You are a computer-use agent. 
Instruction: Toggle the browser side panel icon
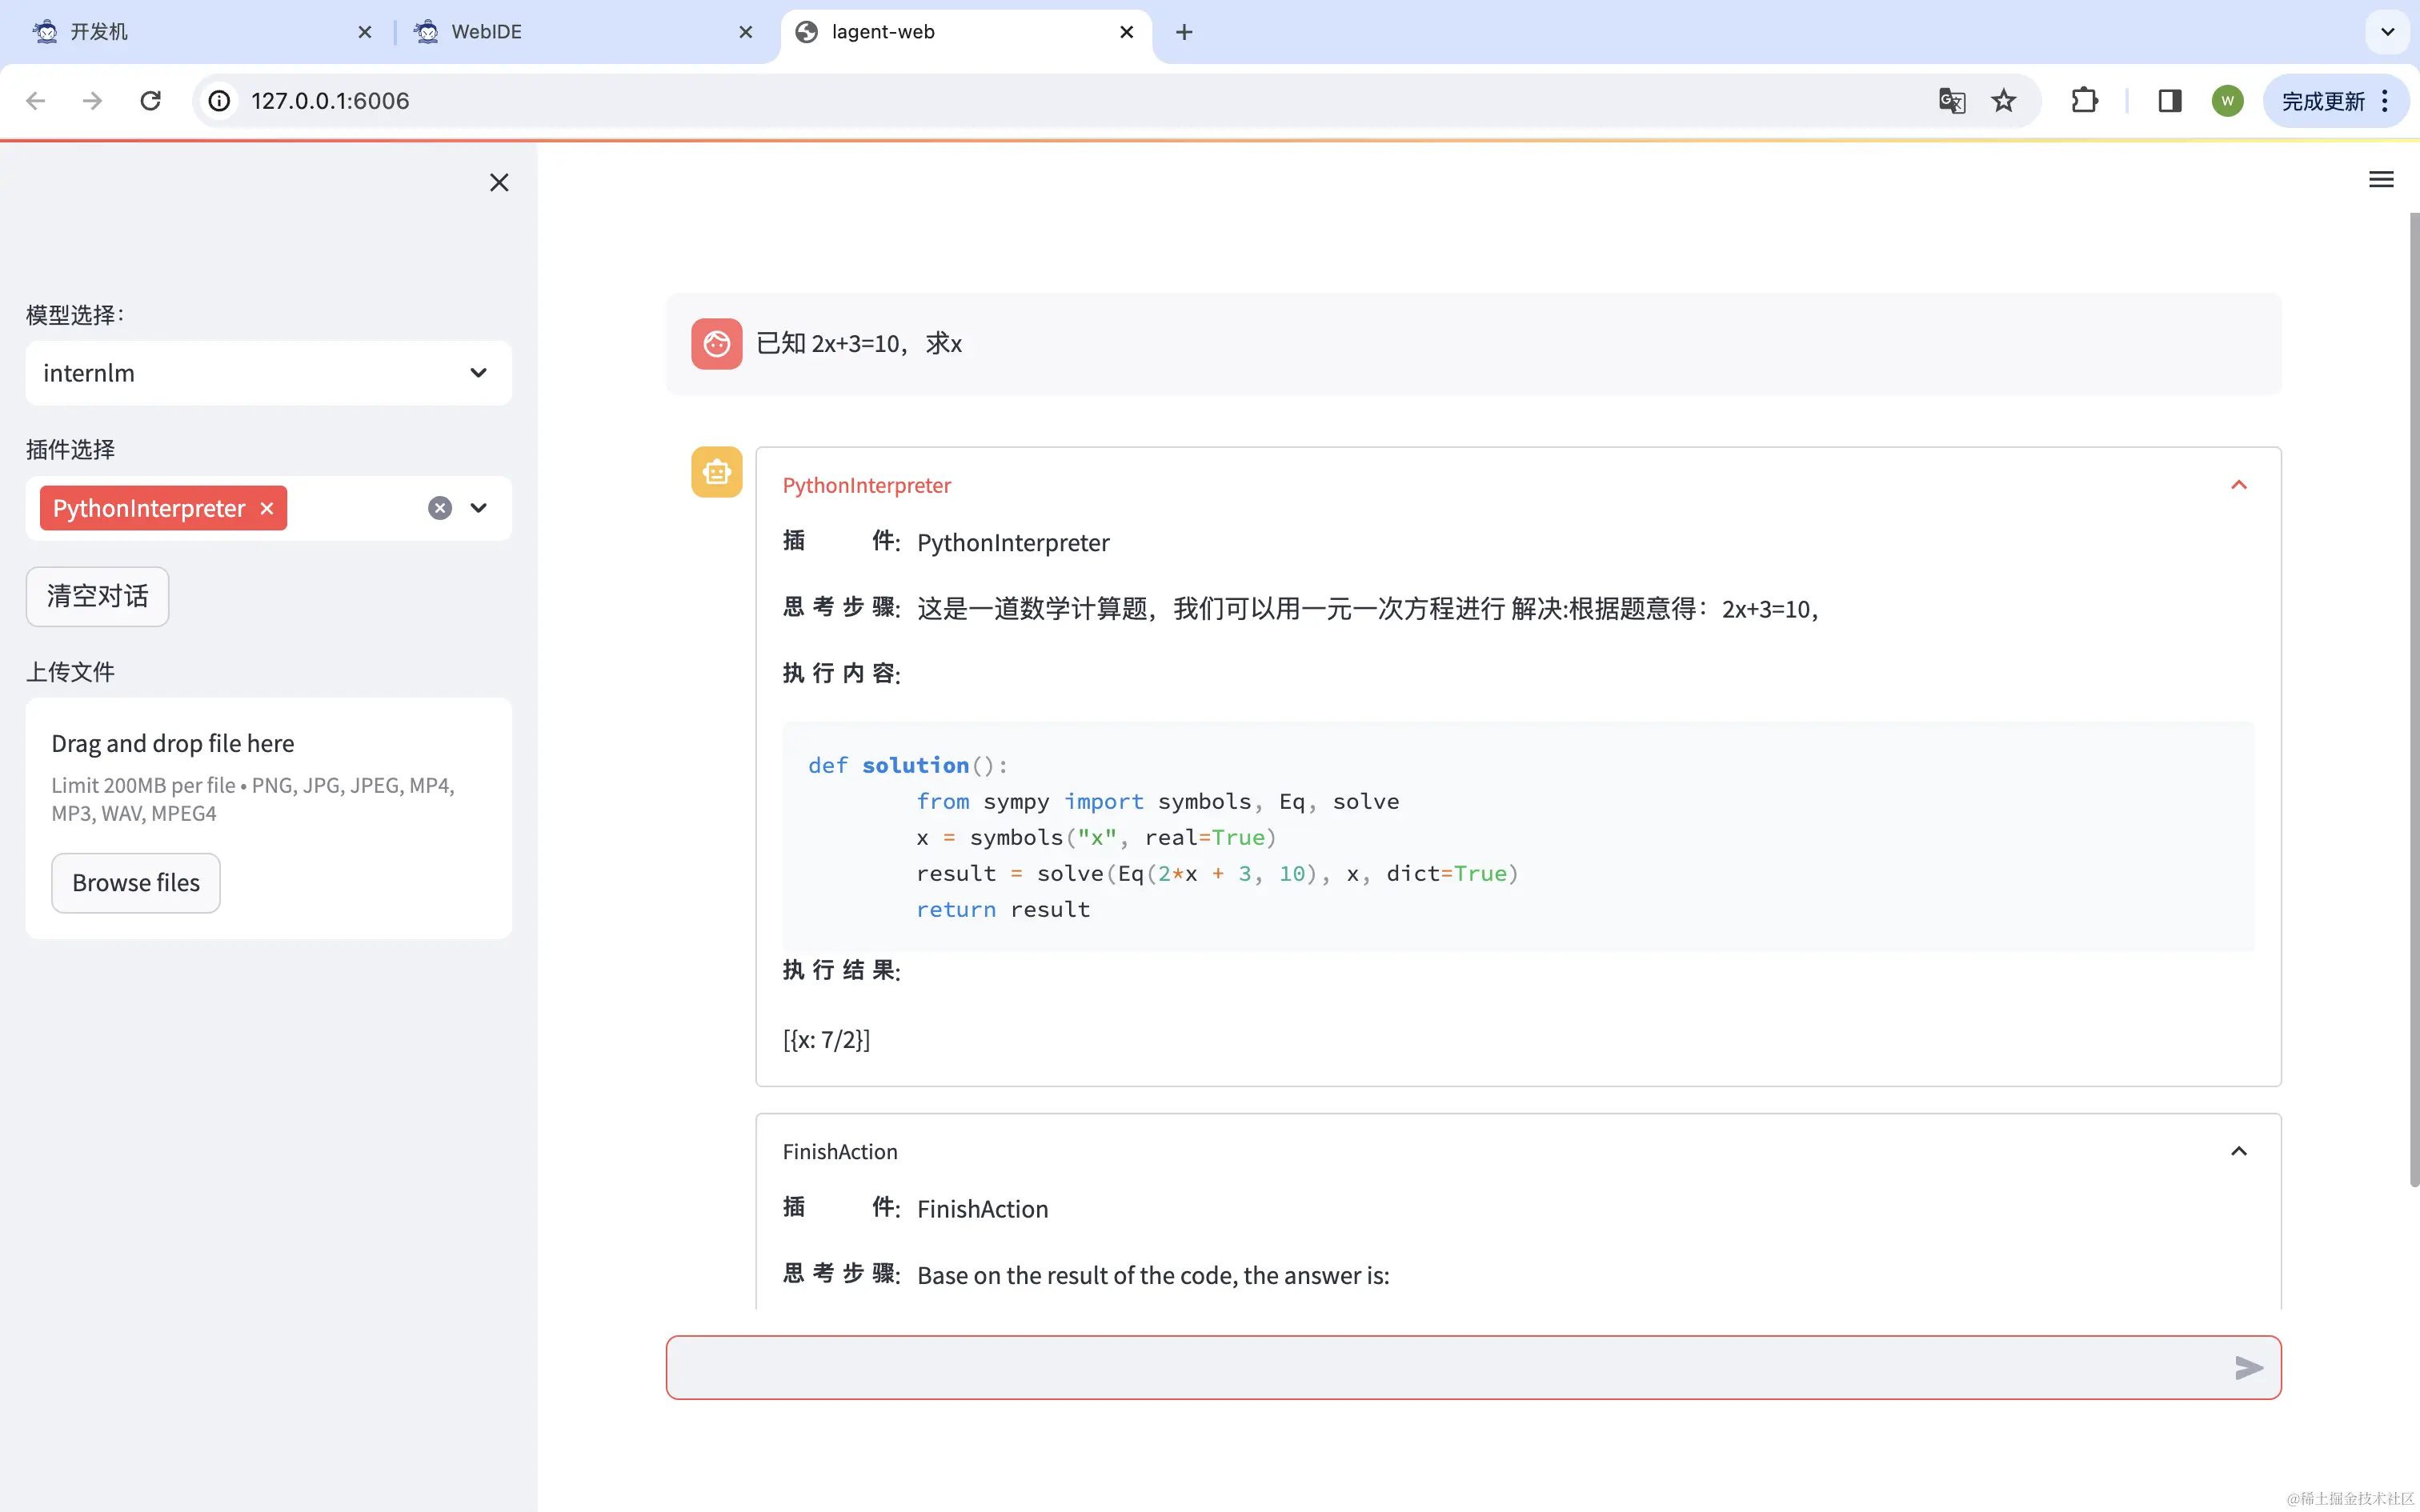pyautogui.click(x=2169, y=101)
